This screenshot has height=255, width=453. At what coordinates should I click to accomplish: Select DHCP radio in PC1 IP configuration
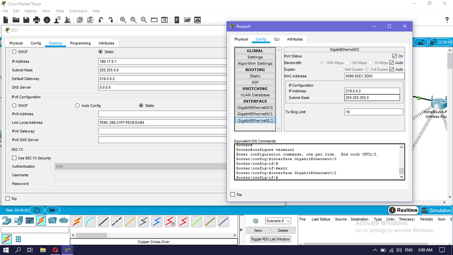14,52
